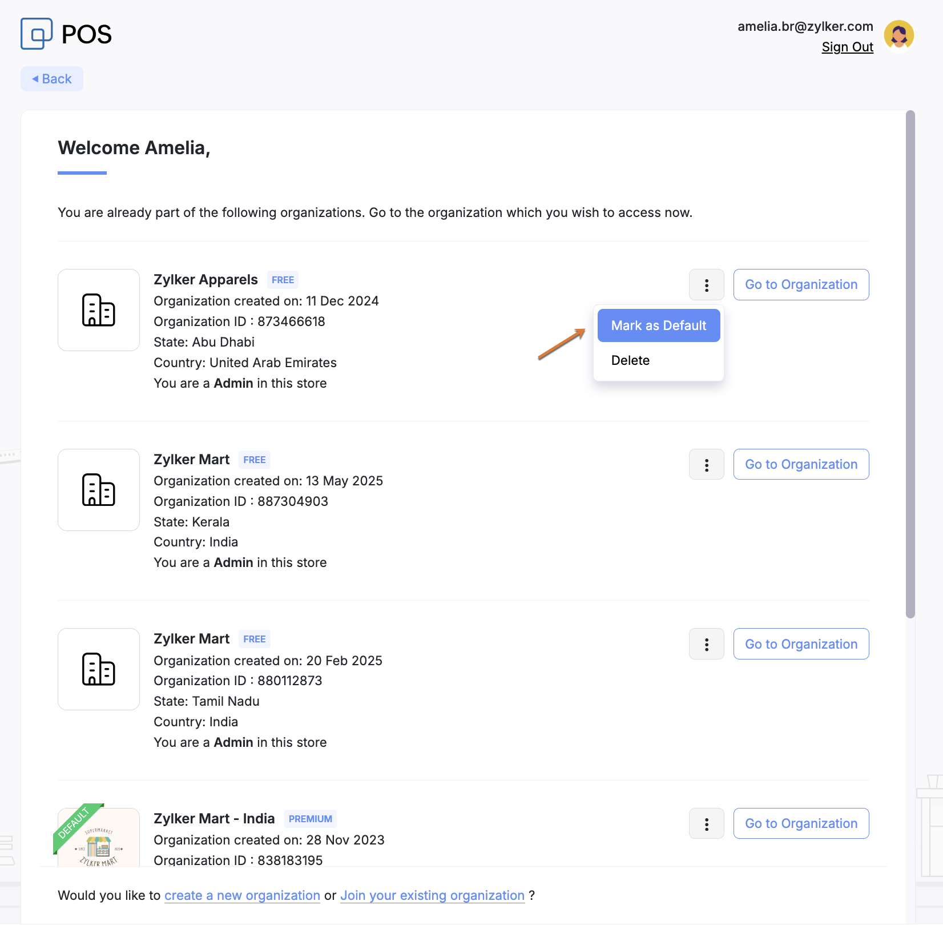Click the Back button

(52, 79)
